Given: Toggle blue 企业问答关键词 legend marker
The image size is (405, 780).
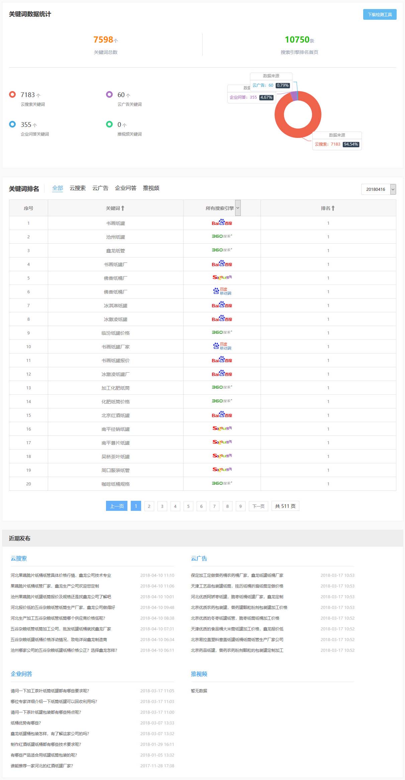Looking at the screenshot, I should tap(12, 125).
